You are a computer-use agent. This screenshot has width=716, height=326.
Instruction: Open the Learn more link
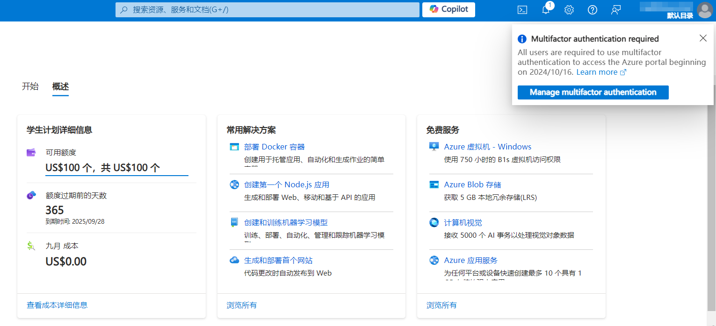(597, 72)
